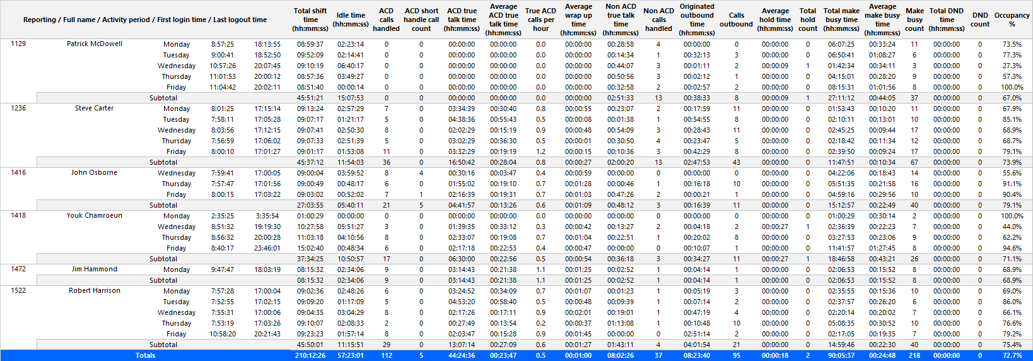Click Total hold count column header
The image size is (1033, 361).
coord(808,20)
